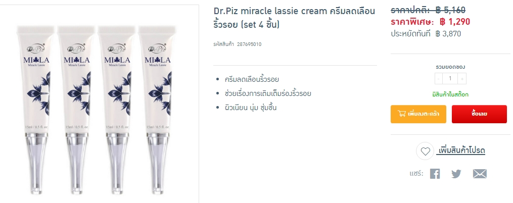Click the ครีมลดเลือนริ้วรอย bullet point
Image resolution: width=513 pixels, height=203 pixels.
pyautogui.click(x=252, y=79)
